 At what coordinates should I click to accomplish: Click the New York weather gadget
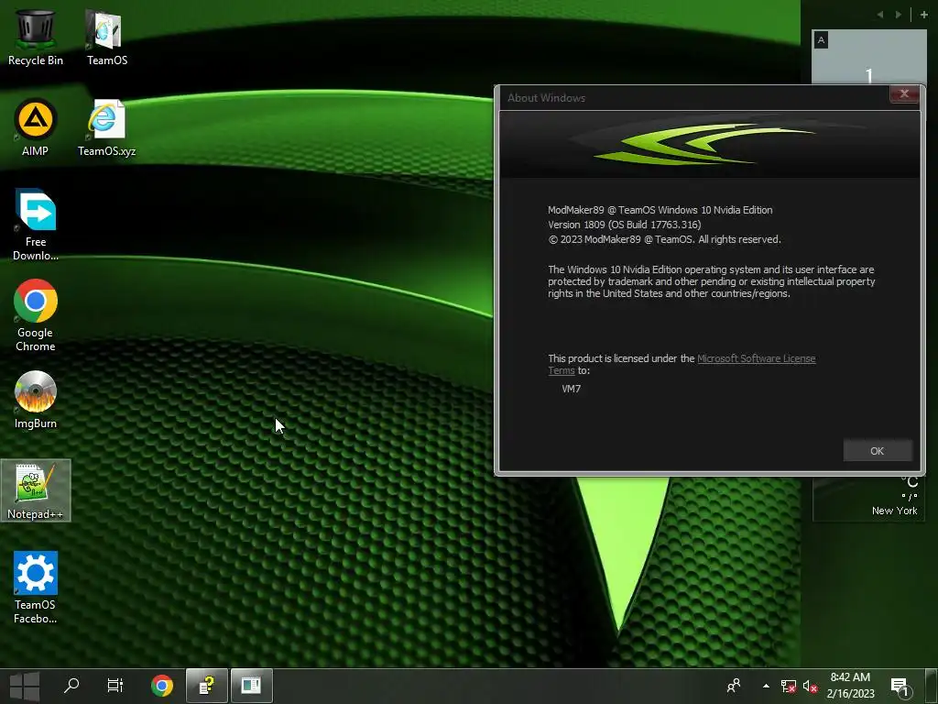[868, 498]
